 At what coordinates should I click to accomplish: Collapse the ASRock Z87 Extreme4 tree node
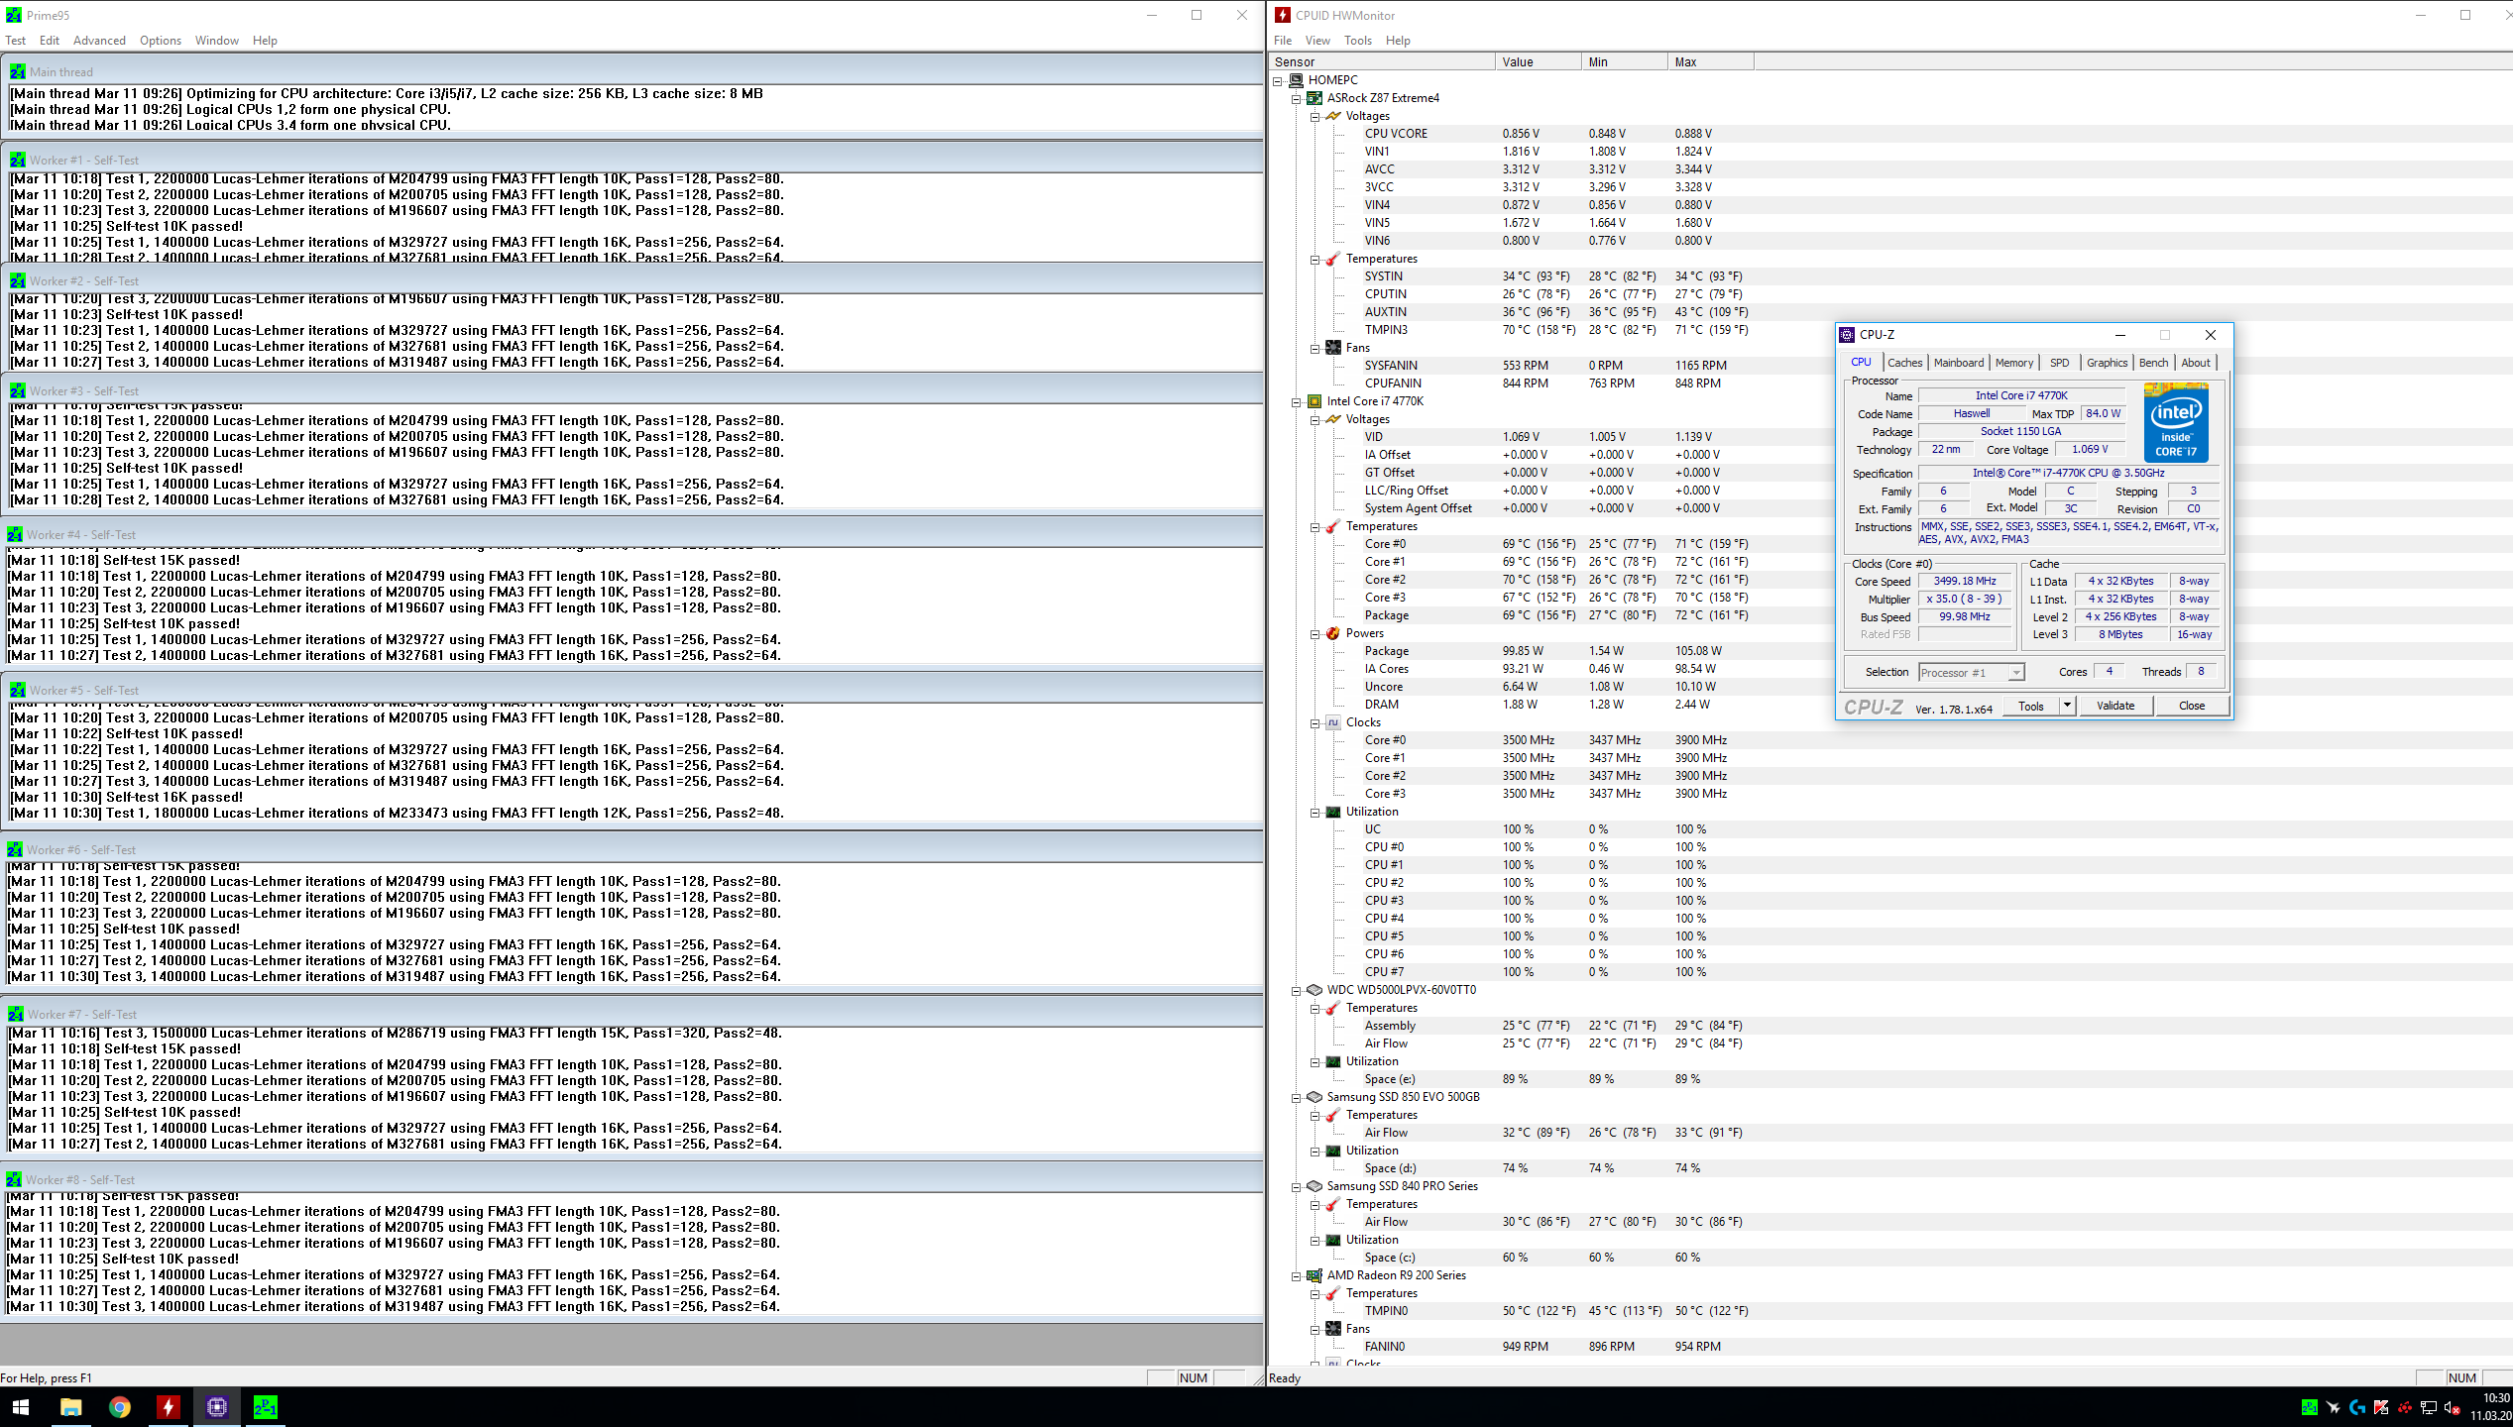click(x=1296, y=98)
